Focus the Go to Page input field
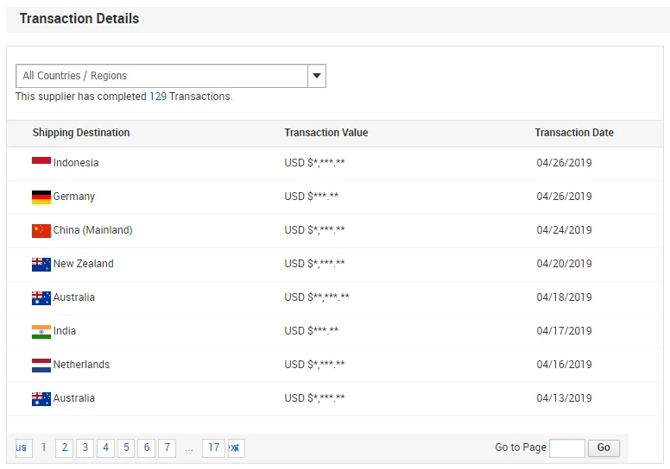 (566, 447)
